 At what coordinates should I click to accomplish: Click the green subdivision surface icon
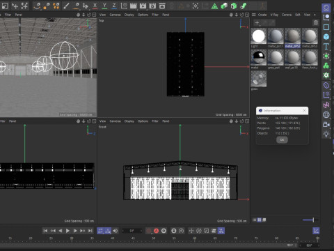[x=326, y=56]
